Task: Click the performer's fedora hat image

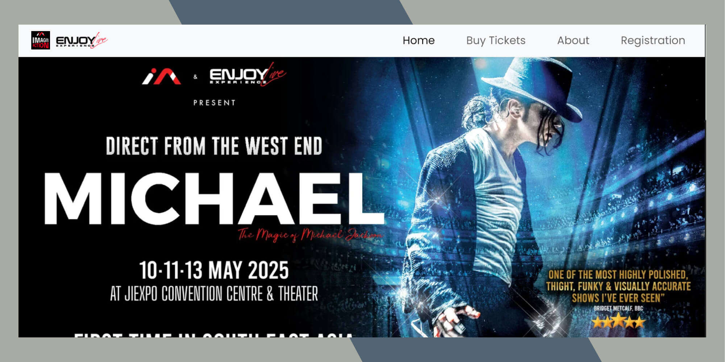Action: click(534, 85)
